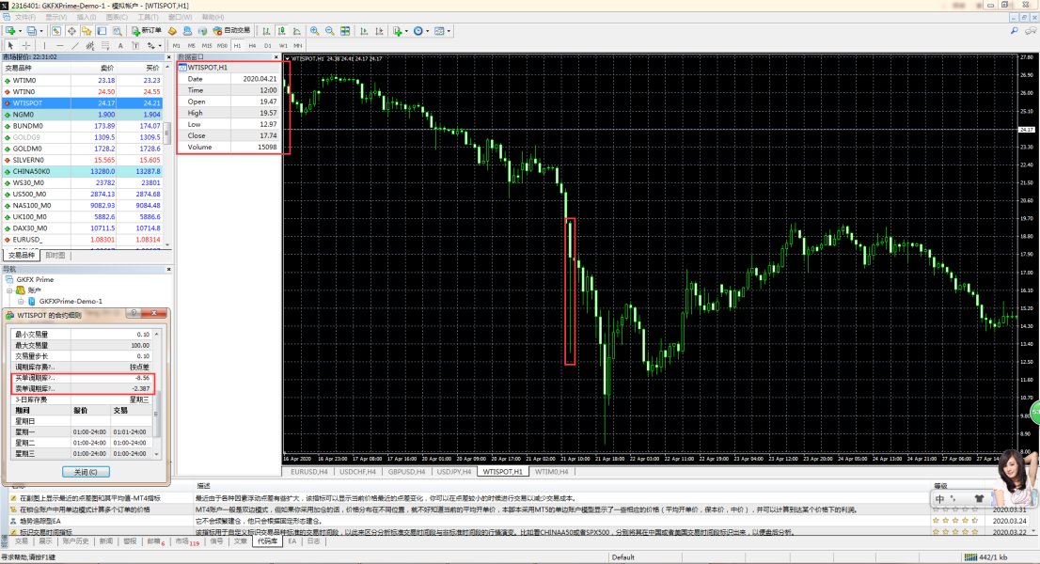Switch chart to candlestick mode
Viewport: 1040px width, 564px height.
tap(281, 30)
